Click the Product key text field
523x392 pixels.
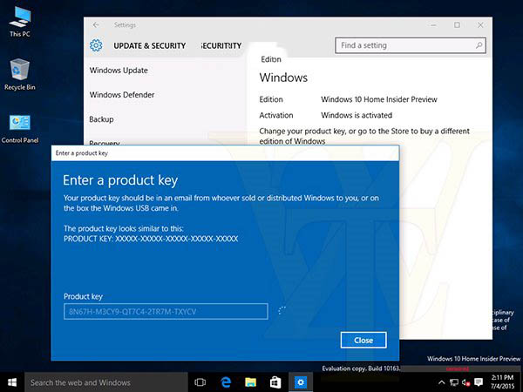point(166,312)
